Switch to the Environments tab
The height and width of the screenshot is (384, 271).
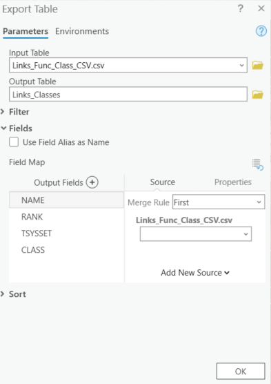(x=82, y=31)
